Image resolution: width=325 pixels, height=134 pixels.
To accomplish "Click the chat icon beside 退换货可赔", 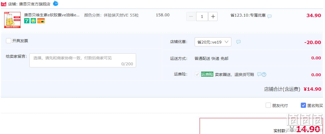I will tap(259, 74).
